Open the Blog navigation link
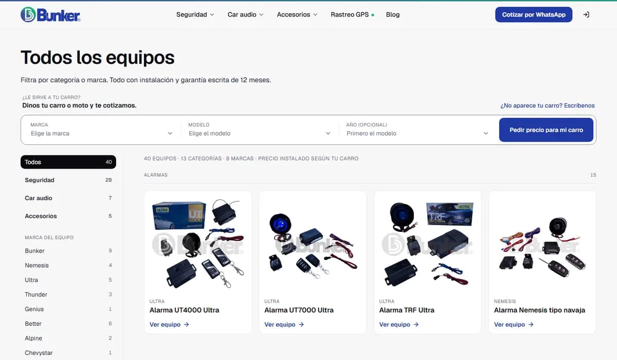The height and width of the screenshot is (360, 617). click(x=393, y=14)
